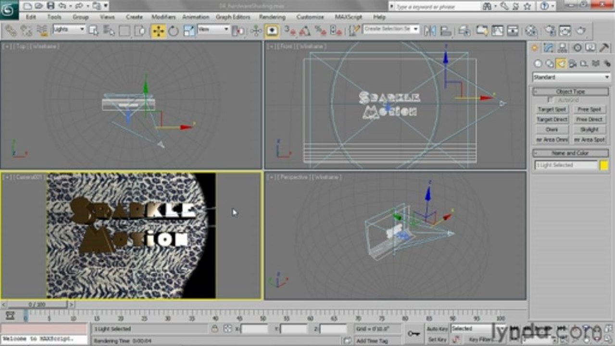Click the Bind to Space Warp icon
615x346 pixels.
[42, 30]
